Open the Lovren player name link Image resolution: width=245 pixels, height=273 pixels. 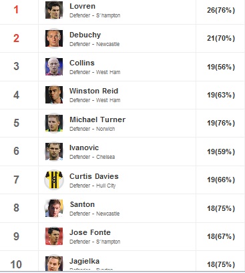click(x=82, y=6)
